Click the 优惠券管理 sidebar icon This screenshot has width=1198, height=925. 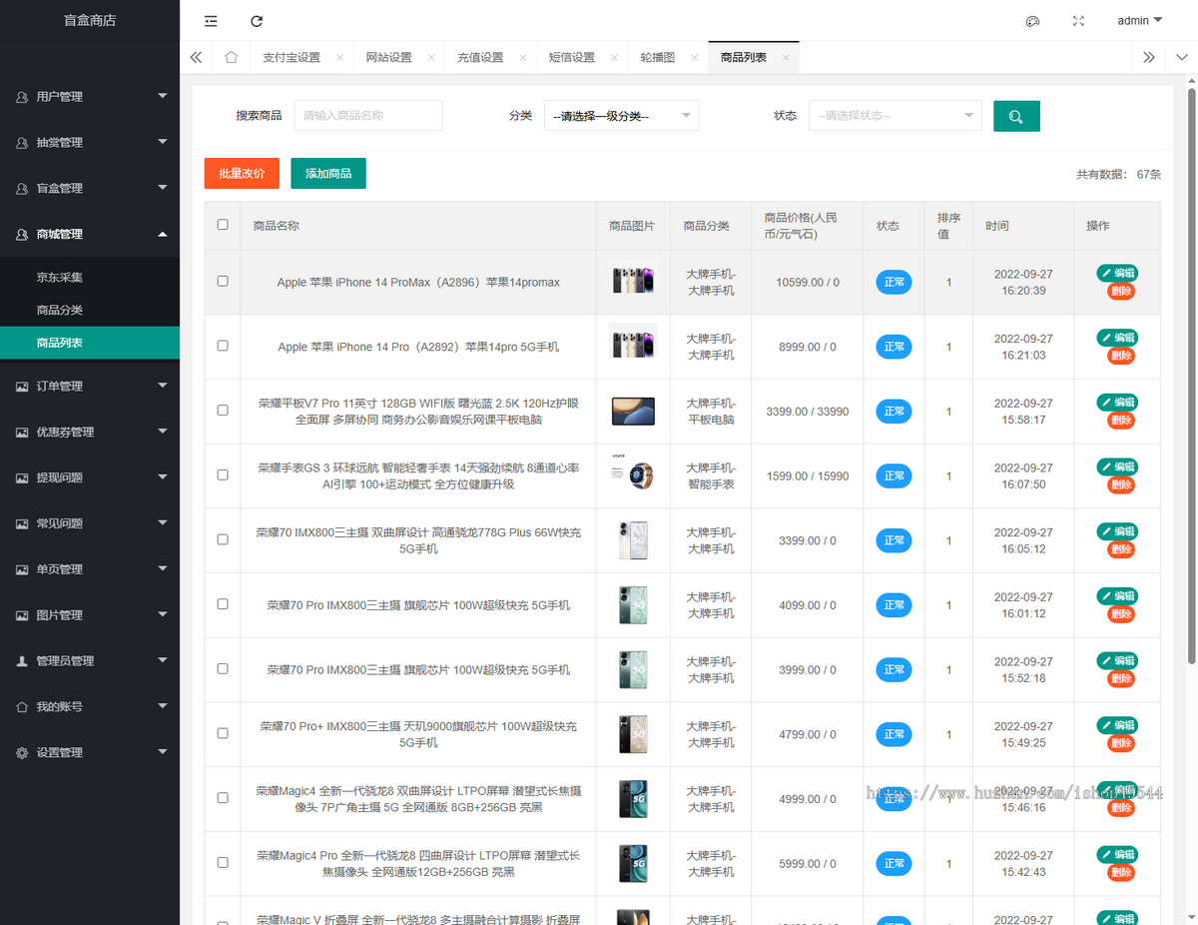22,433
